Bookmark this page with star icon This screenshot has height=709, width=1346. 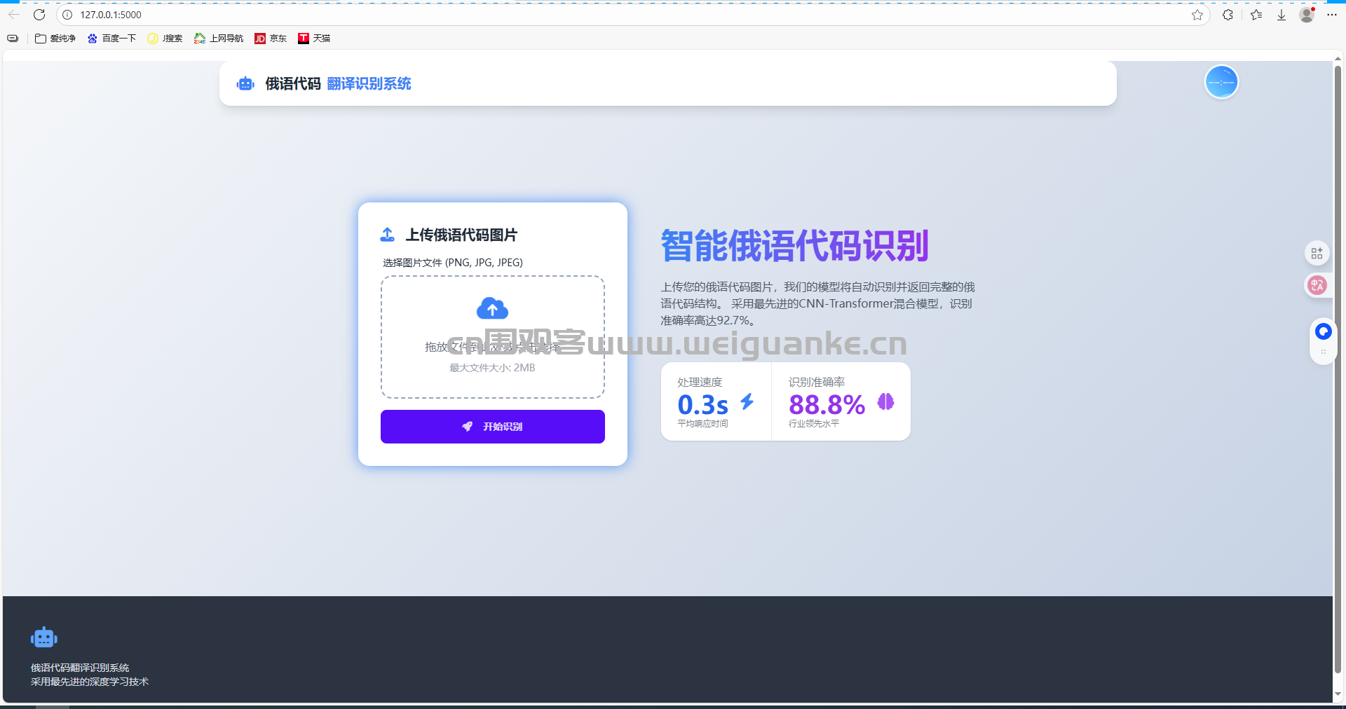point(1197,15)
